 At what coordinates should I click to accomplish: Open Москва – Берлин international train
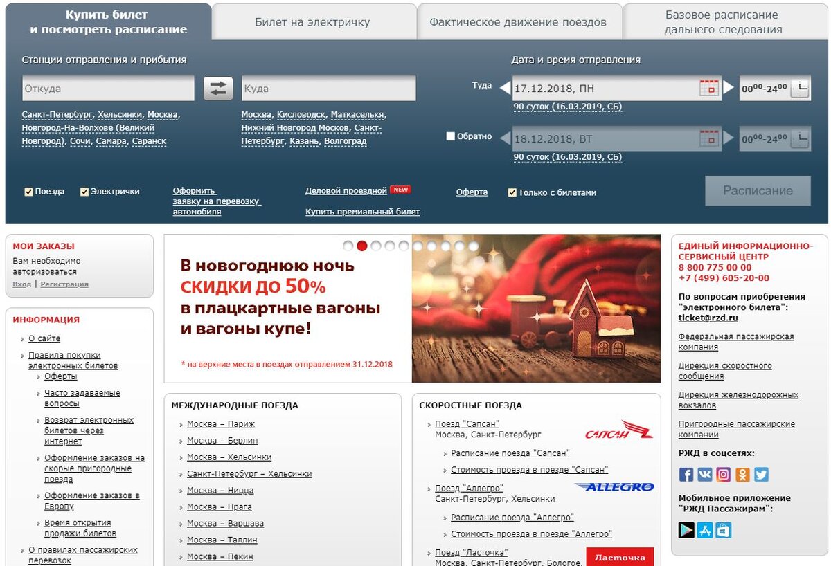(x=222, y=441)
